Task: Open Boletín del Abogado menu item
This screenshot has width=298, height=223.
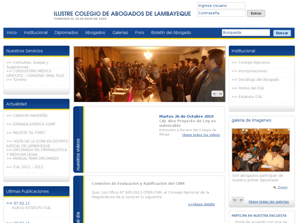Action: (x=171, y=33)
